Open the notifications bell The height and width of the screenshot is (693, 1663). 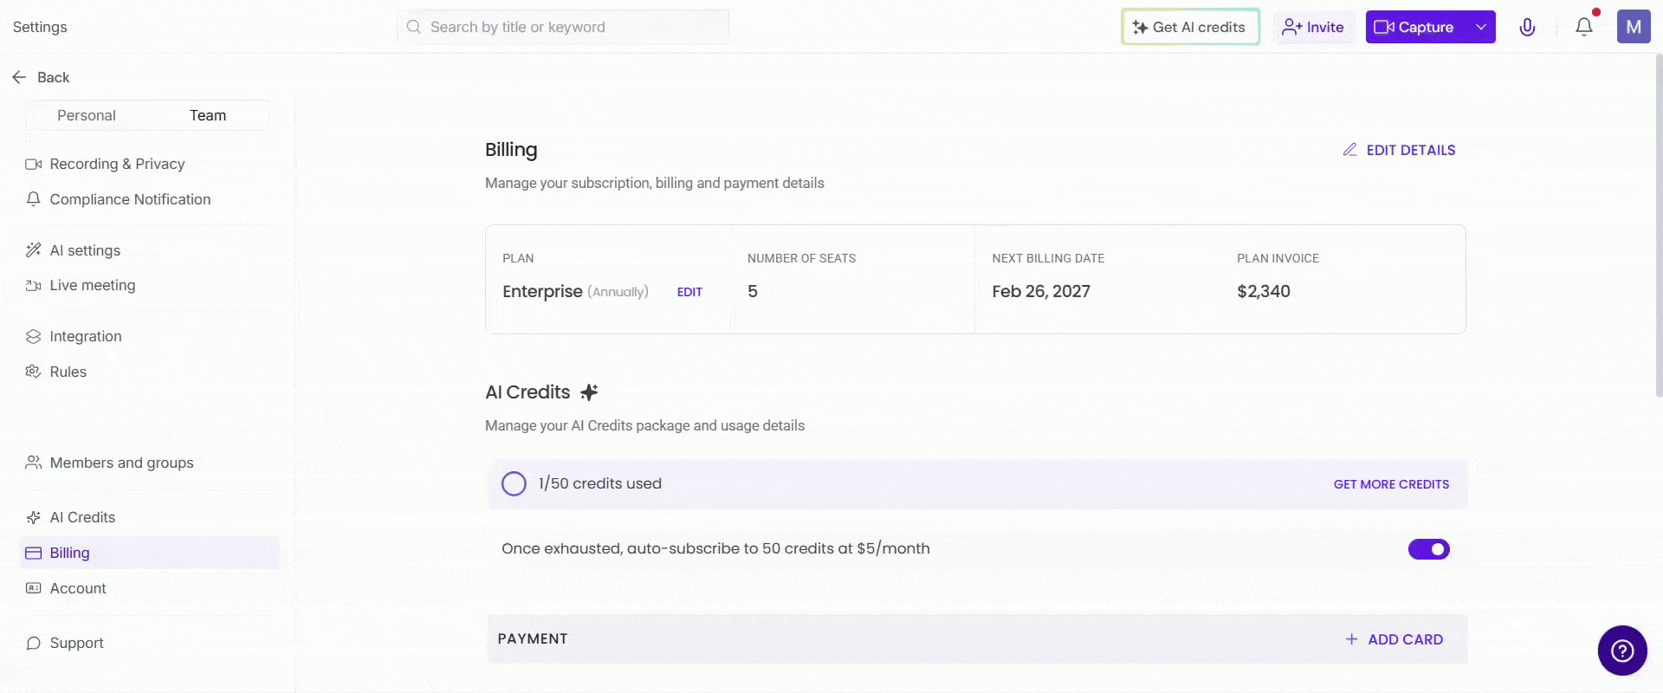click(x=1584, y=27)
